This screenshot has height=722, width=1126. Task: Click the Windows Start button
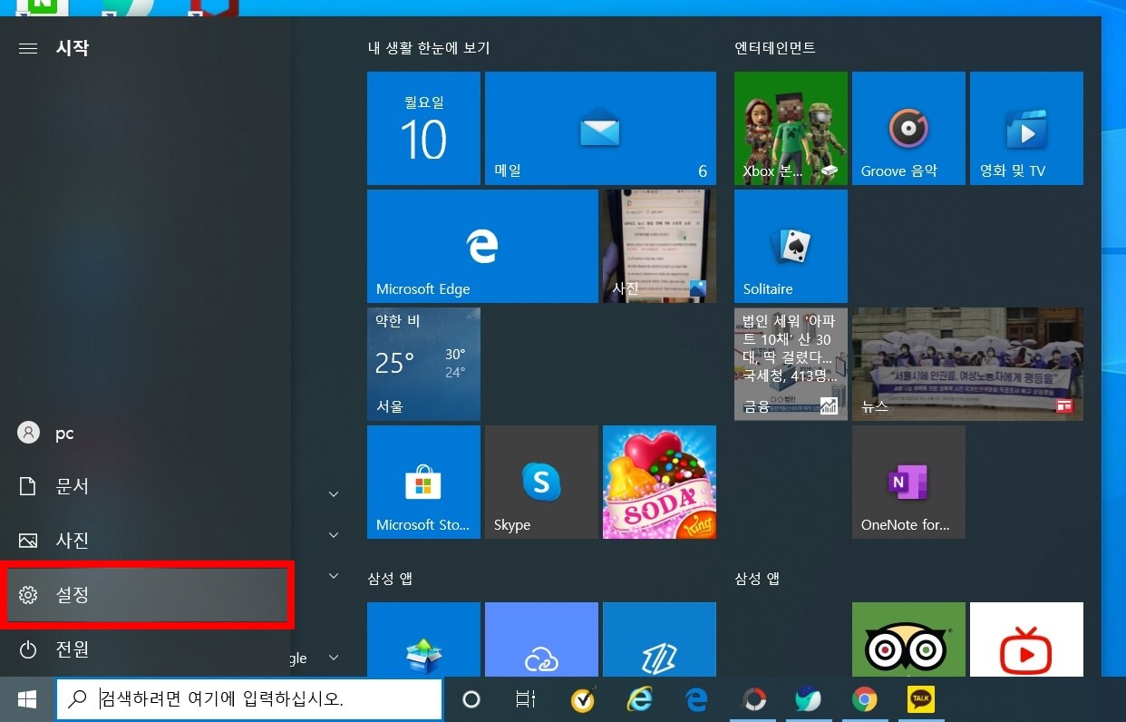(x=25, y=699)
